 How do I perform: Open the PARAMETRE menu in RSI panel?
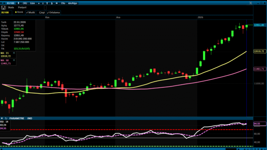[16, 118]
